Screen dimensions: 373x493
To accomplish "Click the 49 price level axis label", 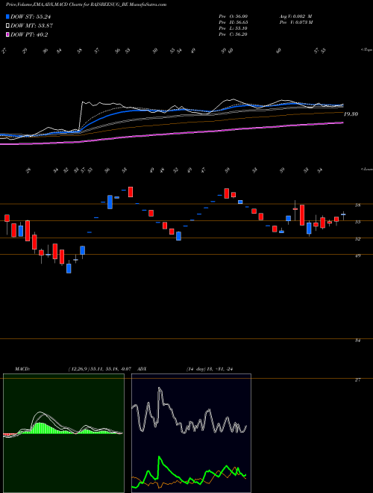I will pyautogui.click(x=357, y=255).
